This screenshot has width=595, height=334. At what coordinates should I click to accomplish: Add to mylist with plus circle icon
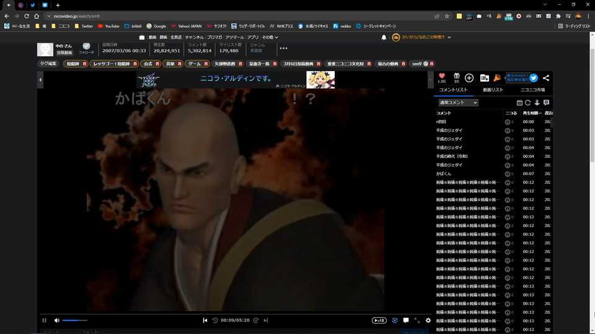[x=469, y=78]
